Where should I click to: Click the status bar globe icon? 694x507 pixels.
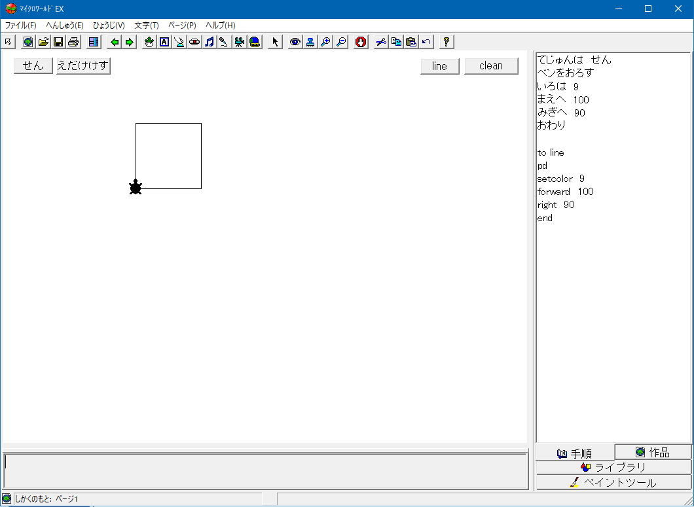click(x=7, y=499)
